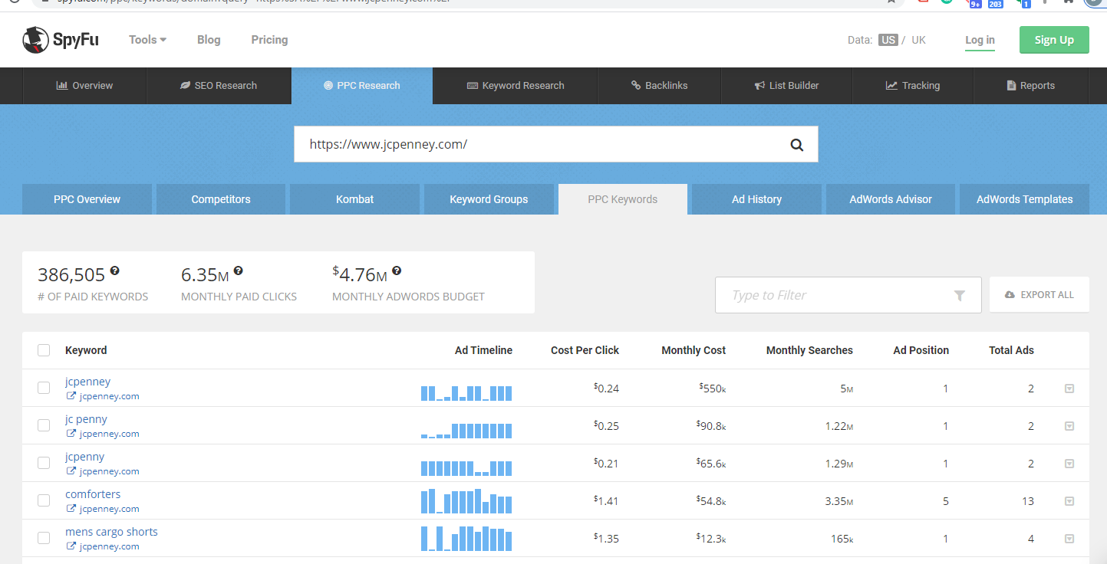
Task: Sort by Ad Position column header
Action: 921,350
